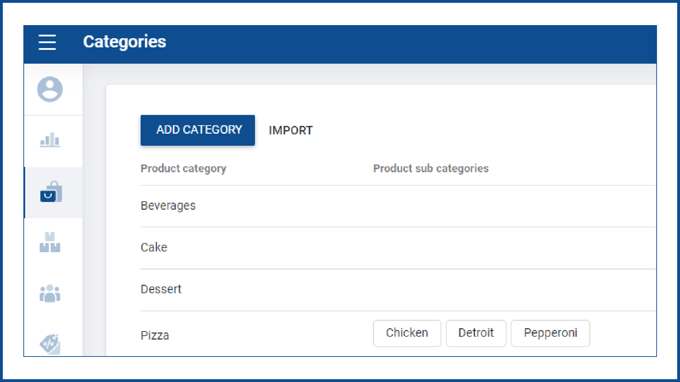Open the people group customers icon
680x382 pixels.
pyautogui.click(x=50, y=294)
